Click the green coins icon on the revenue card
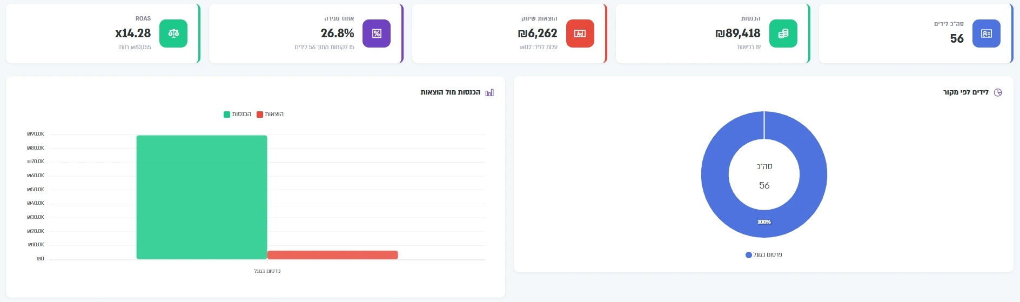 [783, 33]
